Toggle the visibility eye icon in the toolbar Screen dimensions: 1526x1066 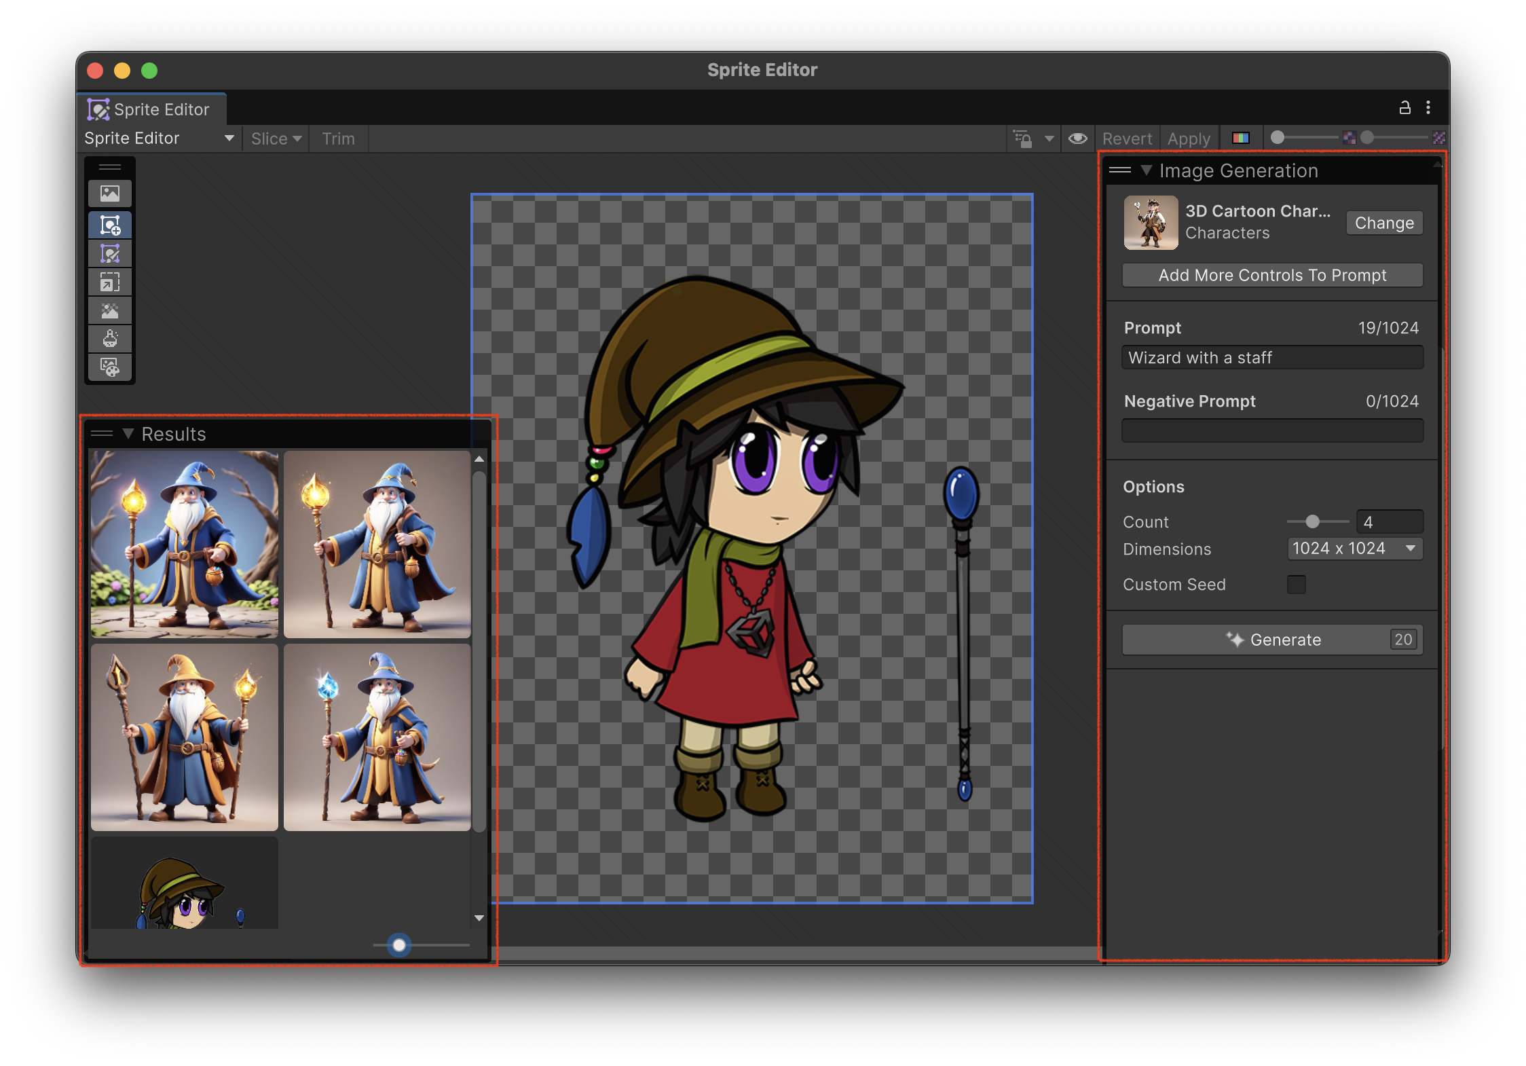(1077, 138)
